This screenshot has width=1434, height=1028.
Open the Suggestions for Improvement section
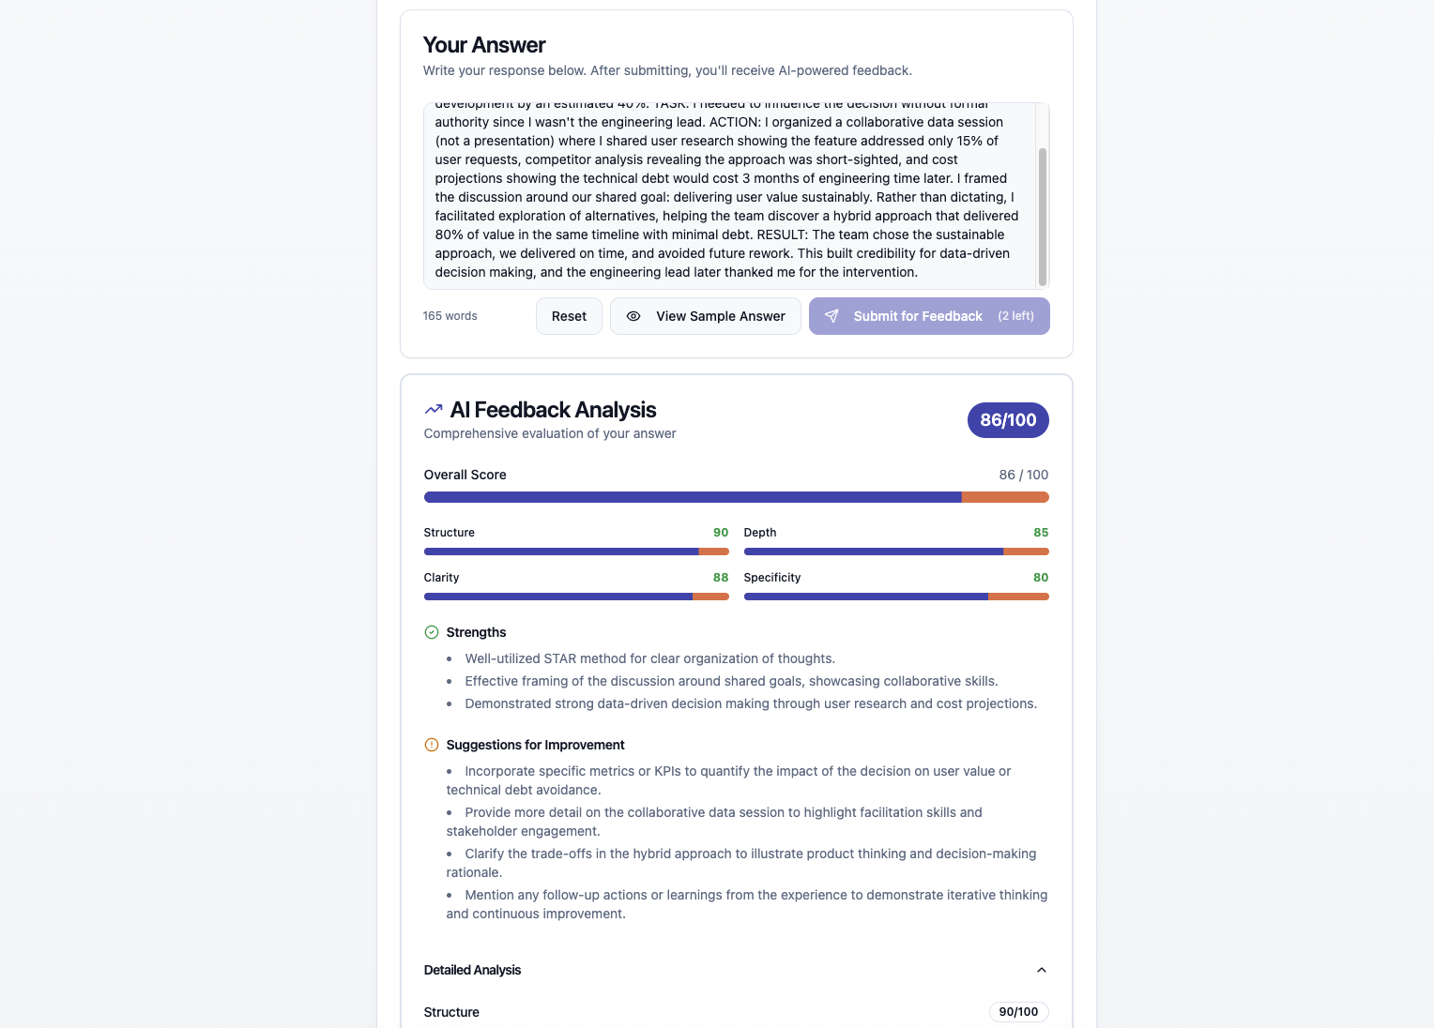pos(535,745)
